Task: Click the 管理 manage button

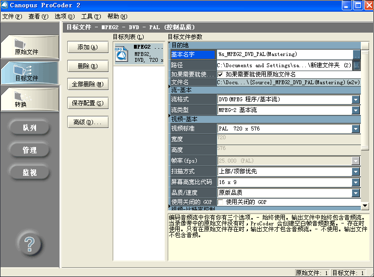Action: [30, 150]
